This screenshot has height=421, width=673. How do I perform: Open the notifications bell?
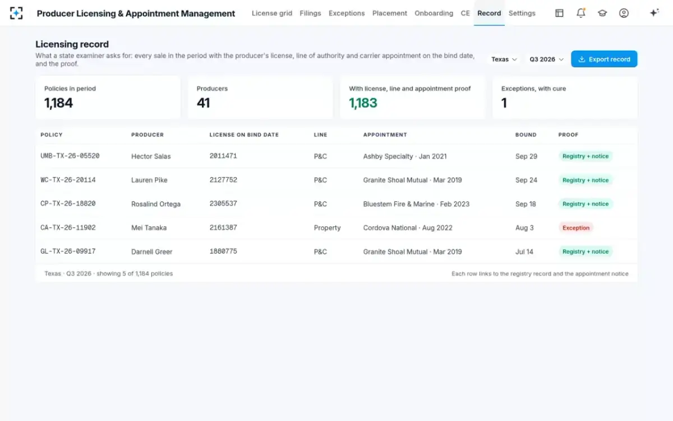(581, 13)
